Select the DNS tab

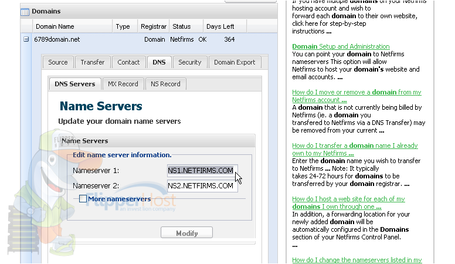click(159, 62)
